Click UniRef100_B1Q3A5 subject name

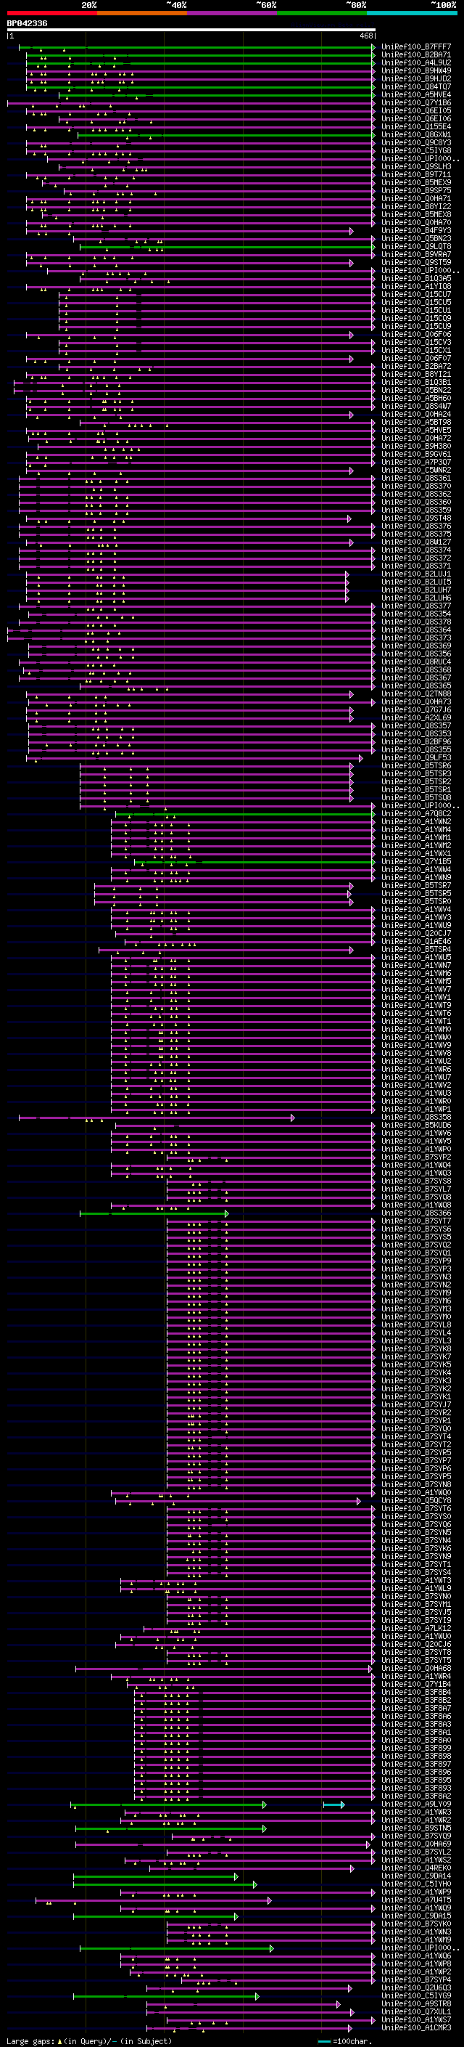click(x=416, y=279)
